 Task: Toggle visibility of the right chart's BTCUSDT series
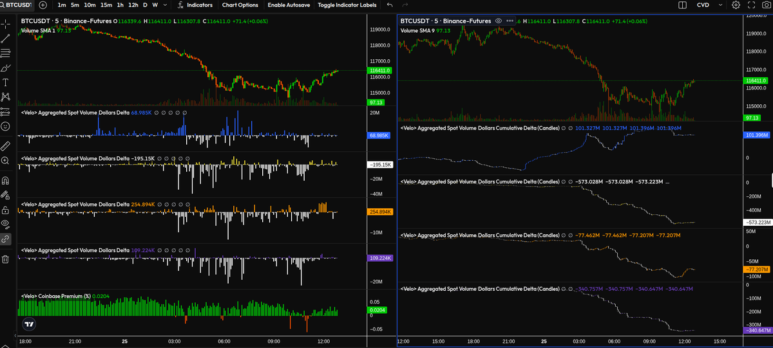[x=498, y=21]
